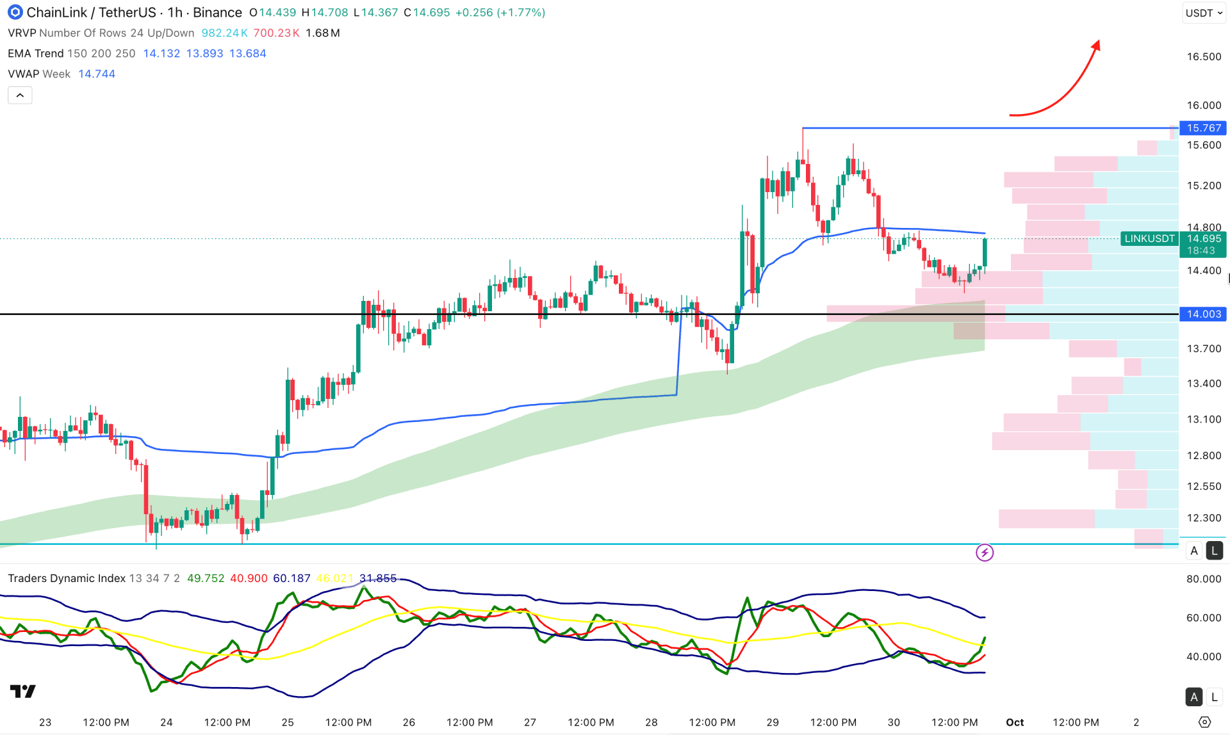Click the TradingView logo icon
The width and height of the screenshot is (1230, 737).
click(23, 692)
